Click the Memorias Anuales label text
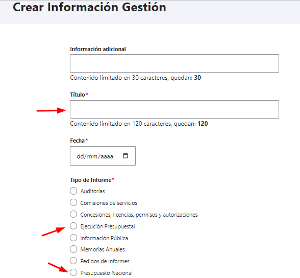The image size is (300, 278). [103, 249]
